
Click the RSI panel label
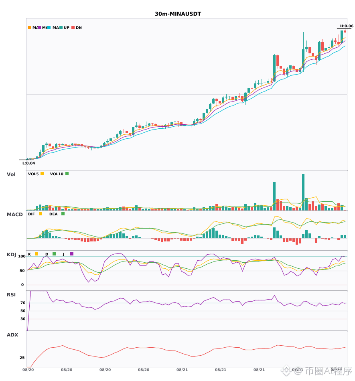pyautogui.click(x=11, y=295)
